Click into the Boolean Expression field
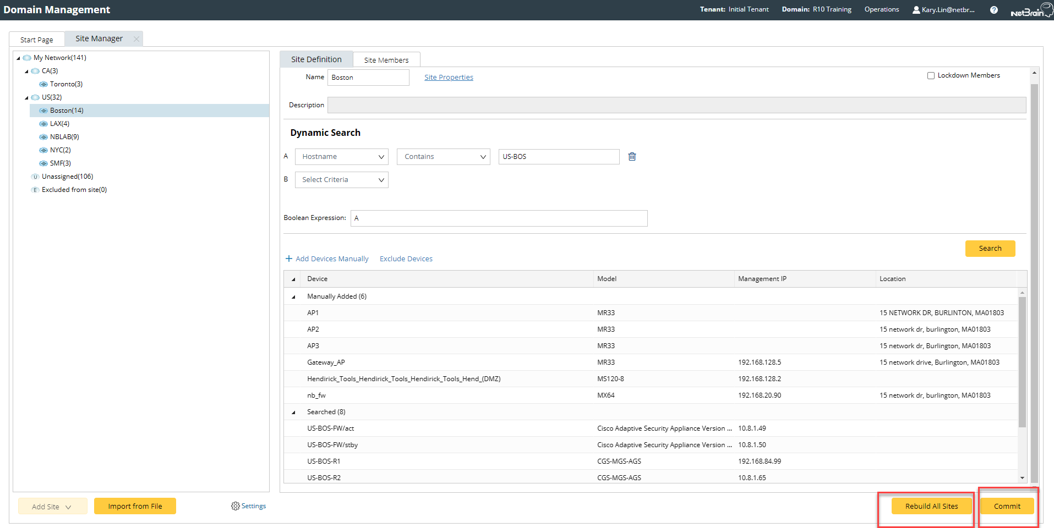Viewport: 1054px width, 528px height. [x=499, y=218]
